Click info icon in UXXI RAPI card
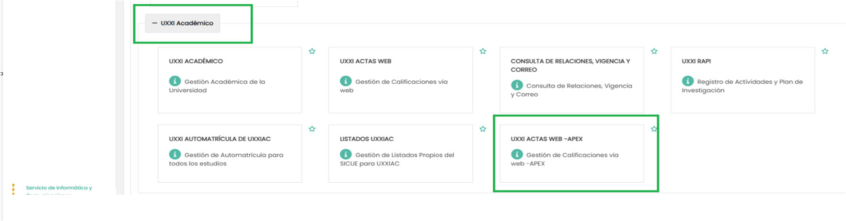The height and width of the screenshot is (221, 846). (x=688, y=81)
